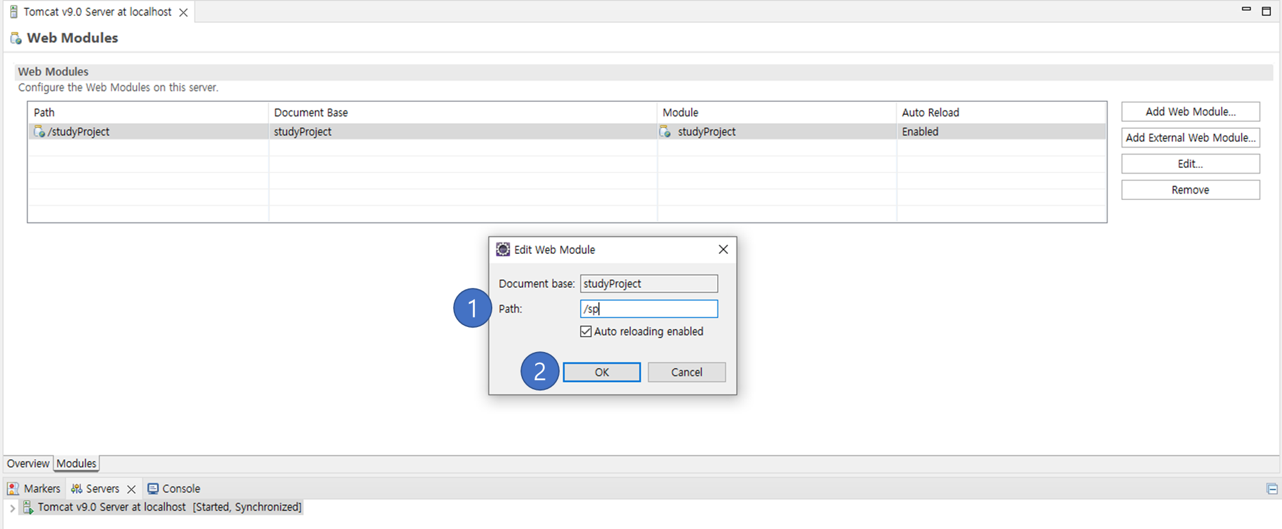The width and height of the screenshot is (1282, 529).
Task: Click the Add Web Module... button
Action: [x=1190, y=112]
